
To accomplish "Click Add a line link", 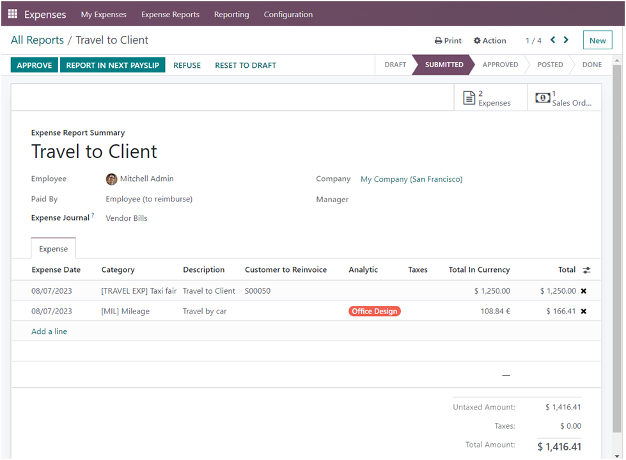I will coord(49,331).
